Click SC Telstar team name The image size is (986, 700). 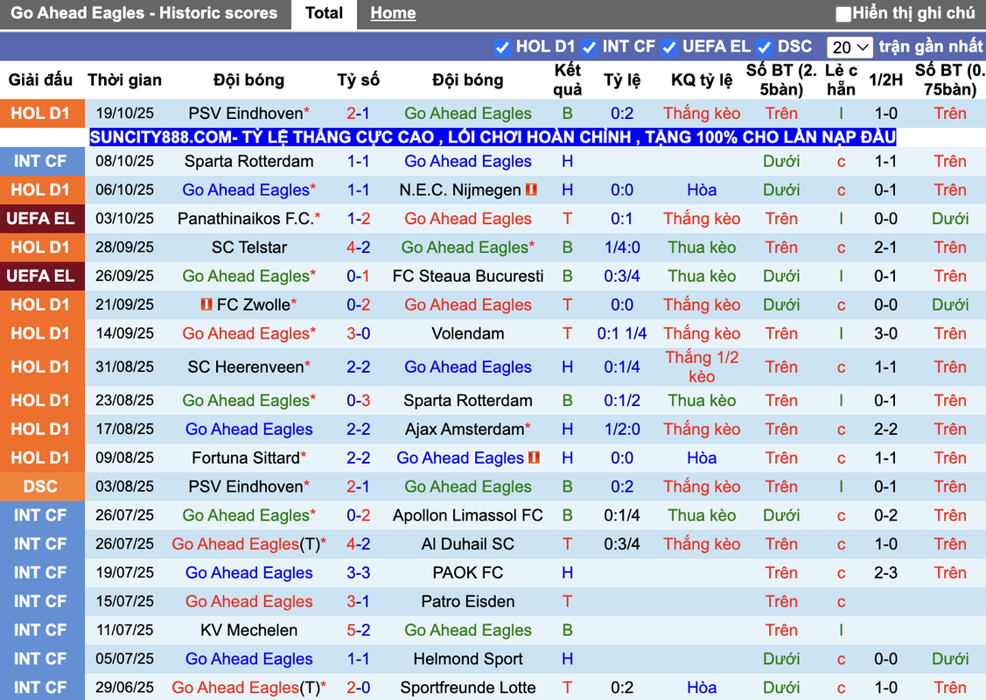click(249, 247)
